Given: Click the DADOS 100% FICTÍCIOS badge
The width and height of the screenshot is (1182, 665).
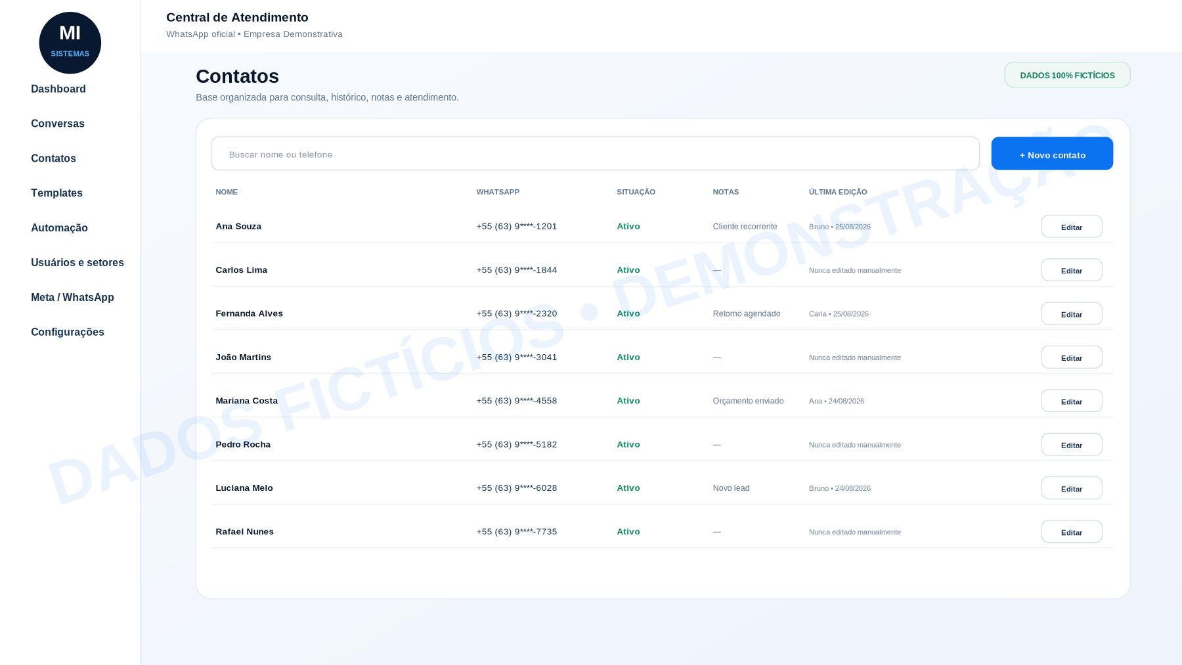Looking at the screenshot, I should click(x=1067, y=75).
